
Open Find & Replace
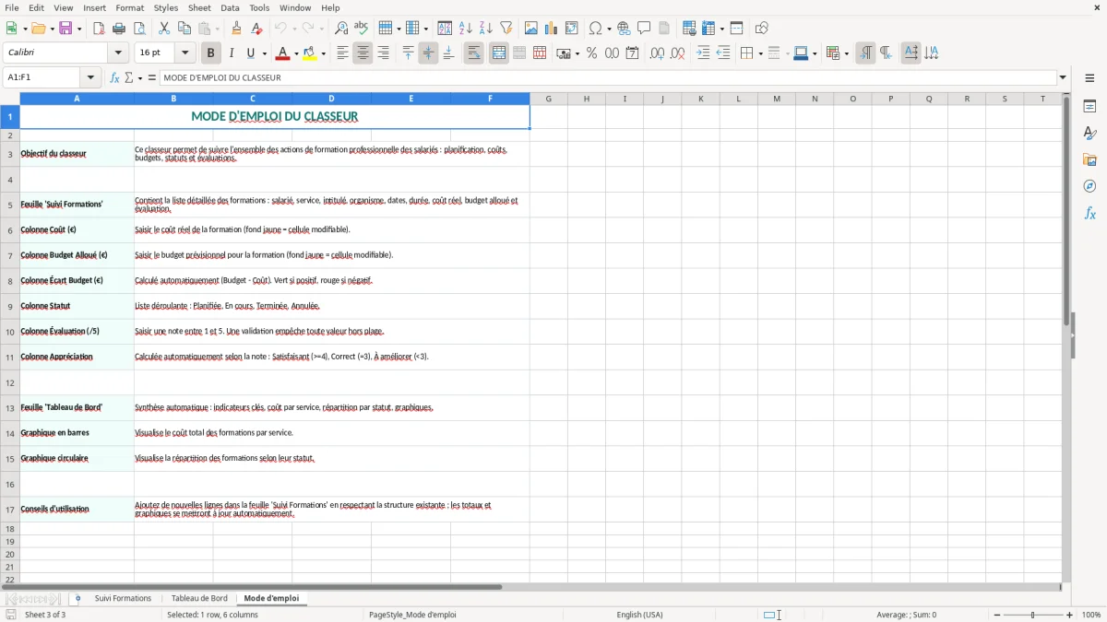point(341,29)
